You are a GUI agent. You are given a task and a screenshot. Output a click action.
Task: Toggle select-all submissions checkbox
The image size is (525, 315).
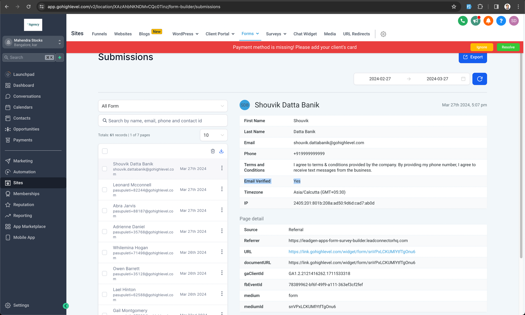click(x=105, y=151)
